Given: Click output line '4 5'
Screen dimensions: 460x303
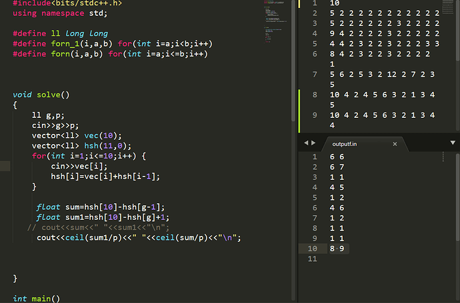Looking at the screenshot, I should (337, 187).
